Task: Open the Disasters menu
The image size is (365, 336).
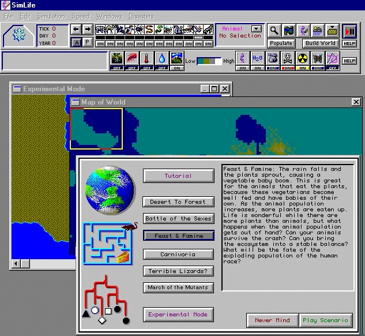Action: pyautogui.click(x=141, y=16)
